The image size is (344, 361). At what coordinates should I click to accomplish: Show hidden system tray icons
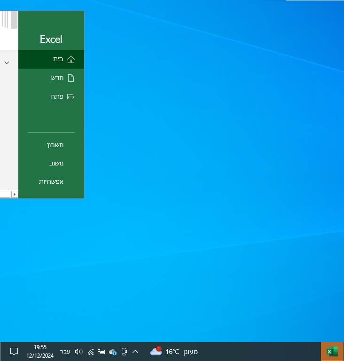coord(135,352)
